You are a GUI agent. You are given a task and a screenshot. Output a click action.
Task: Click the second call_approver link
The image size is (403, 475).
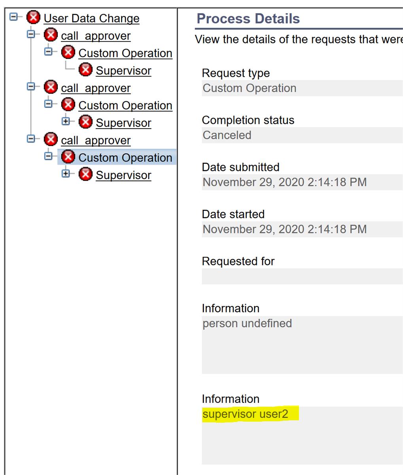point(96,88)
